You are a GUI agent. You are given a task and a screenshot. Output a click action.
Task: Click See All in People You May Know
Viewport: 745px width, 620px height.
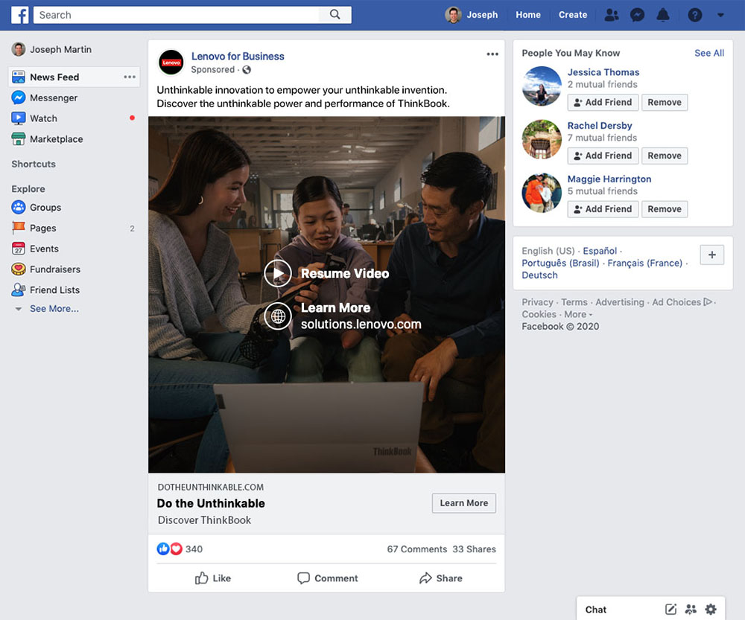point(709,53)
